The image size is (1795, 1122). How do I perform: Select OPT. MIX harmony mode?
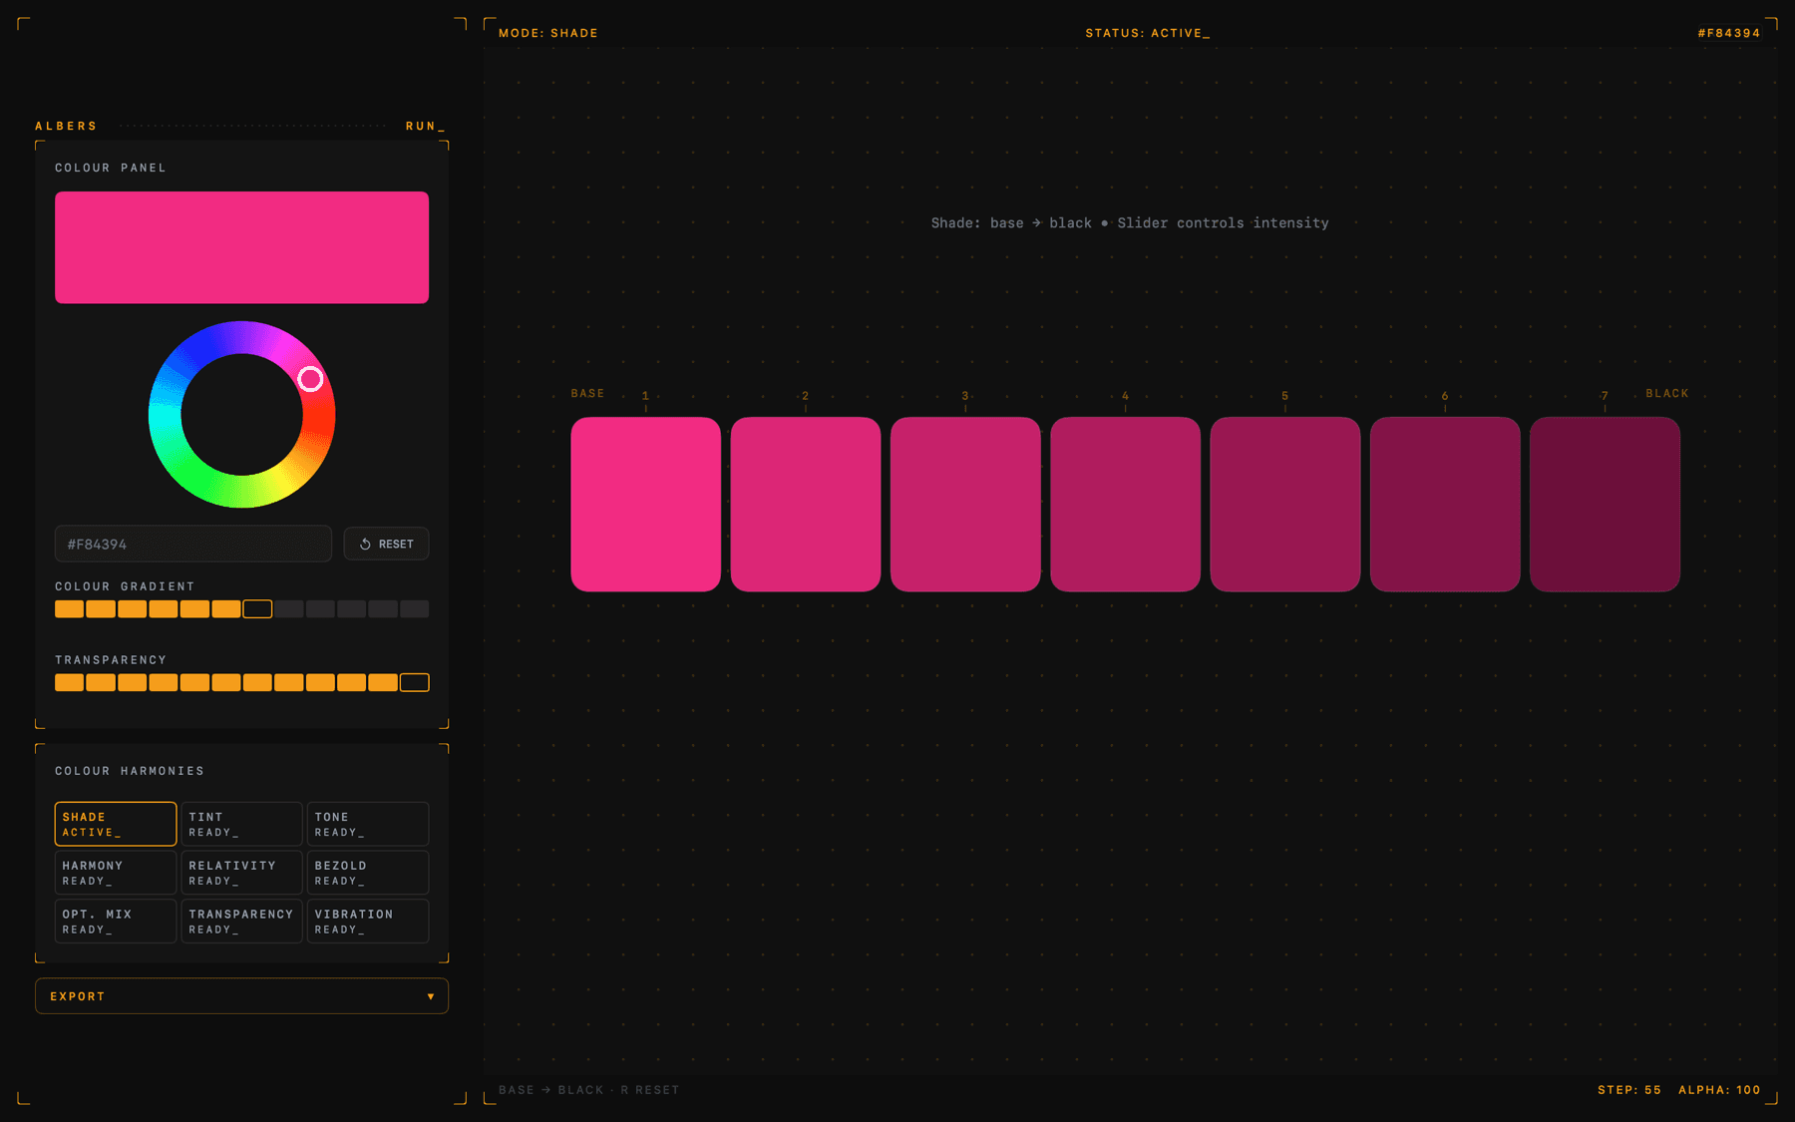pyautogui.click(x=116, y=921)
